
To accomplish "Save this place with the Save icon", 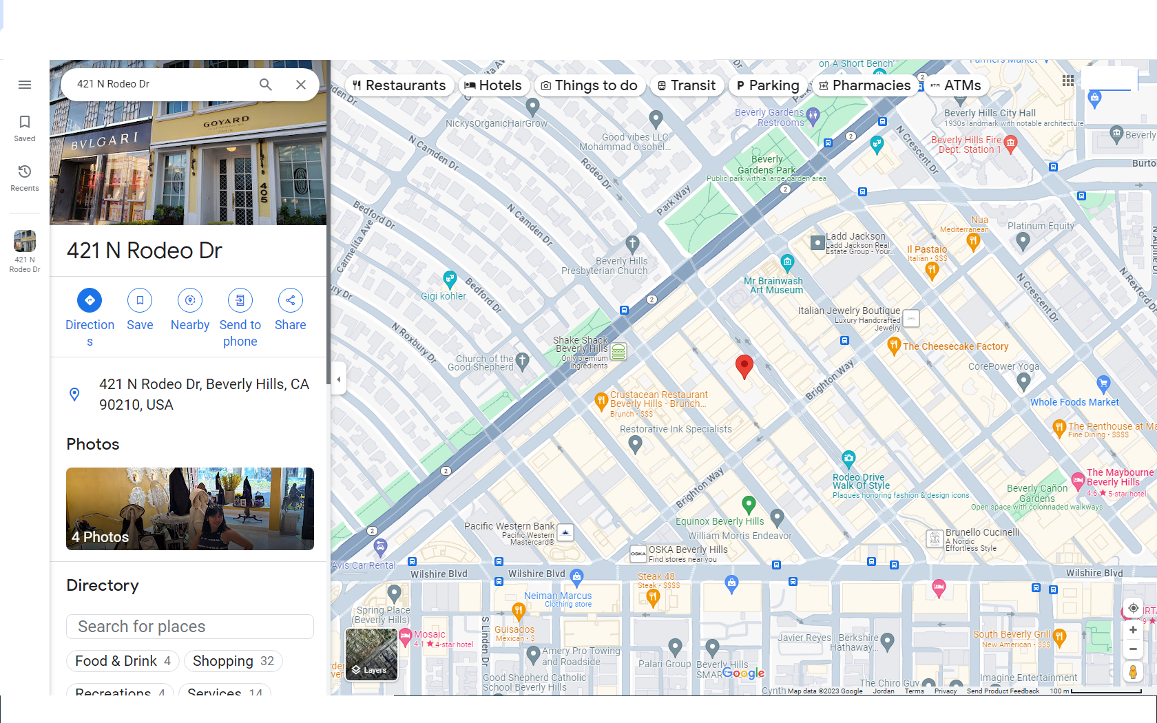I will point(140,310).
